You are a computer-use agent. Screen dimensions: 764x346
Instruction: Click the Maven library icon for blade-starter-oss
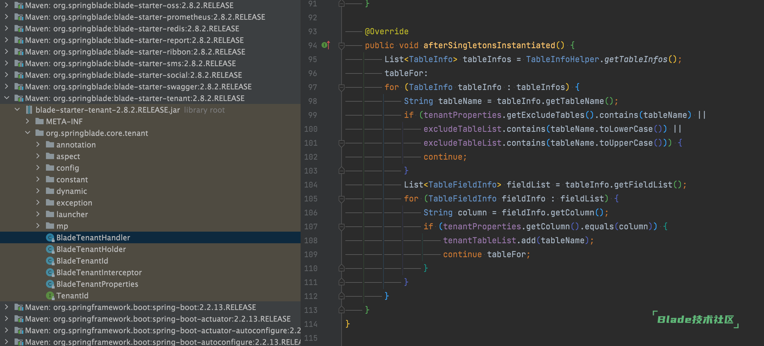coord(19,5)
